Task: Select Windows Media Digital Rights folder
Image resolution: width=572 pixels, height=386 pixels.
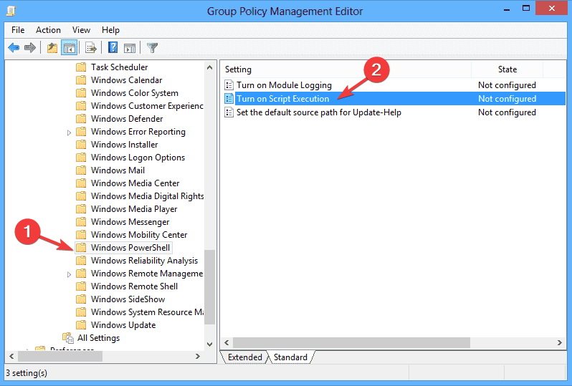Action: [147, 196]
